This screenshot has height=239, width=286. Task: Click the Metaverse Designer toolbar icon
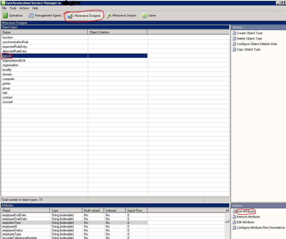tap(70, 16)
